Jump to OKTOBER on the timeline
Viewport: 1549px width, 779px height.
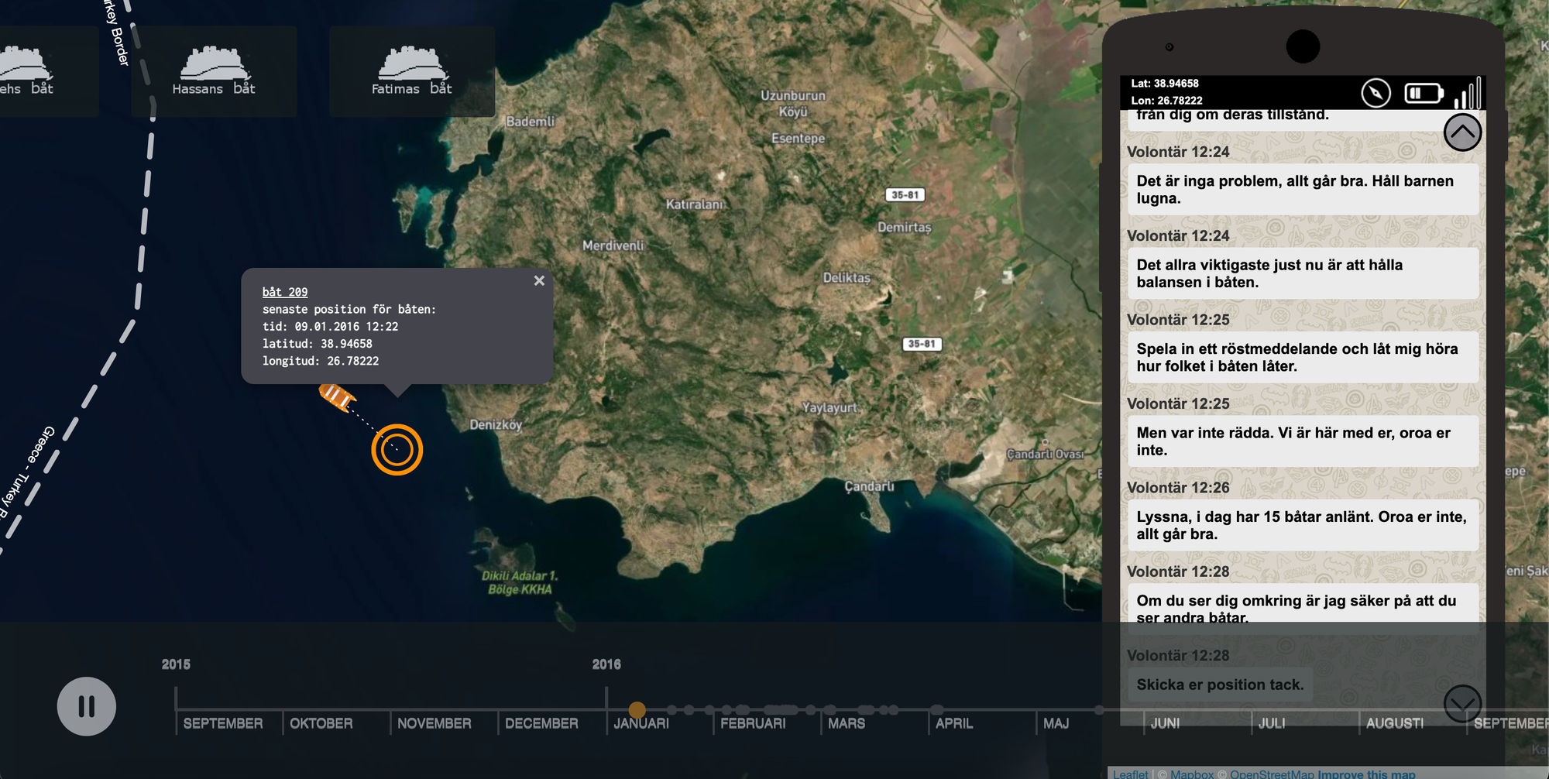tap(321, 723)
